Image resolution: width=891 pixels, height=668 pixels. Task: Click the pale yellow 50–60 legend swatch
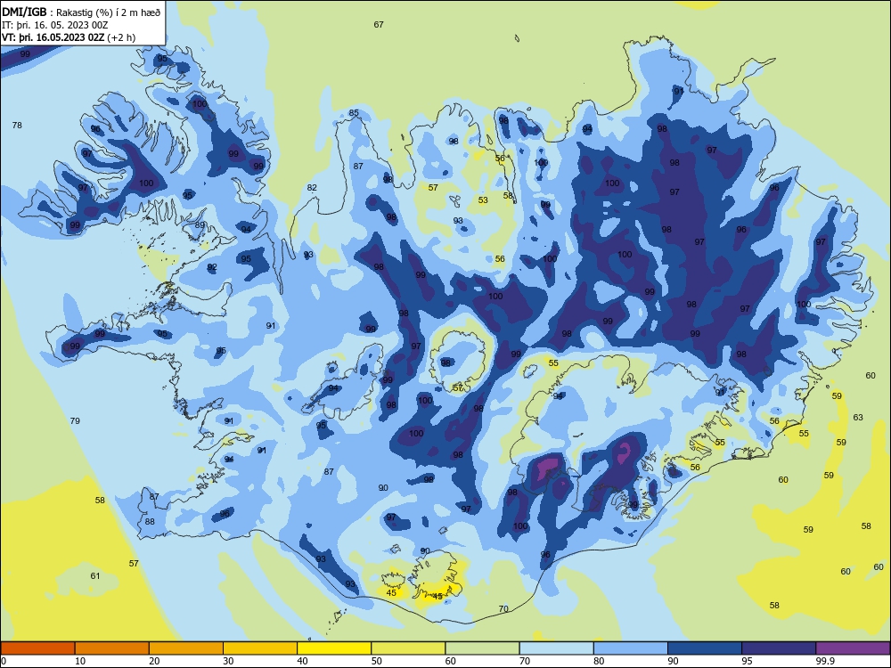click(x=408, y=648)
